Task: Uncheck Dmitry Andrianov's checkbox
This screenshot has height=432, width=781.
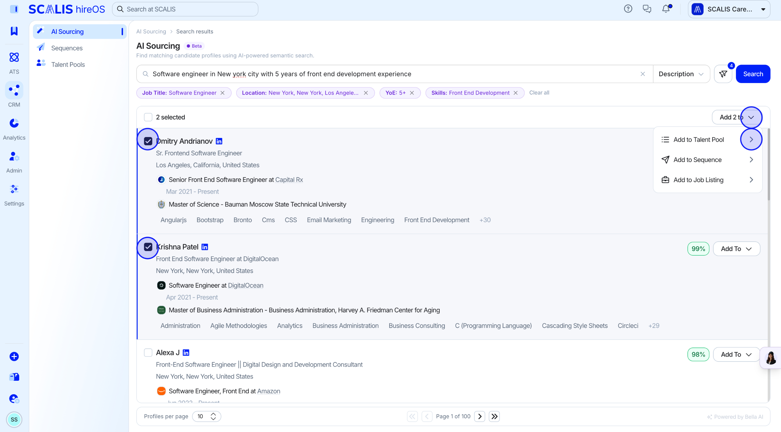Action: [148, 141]
